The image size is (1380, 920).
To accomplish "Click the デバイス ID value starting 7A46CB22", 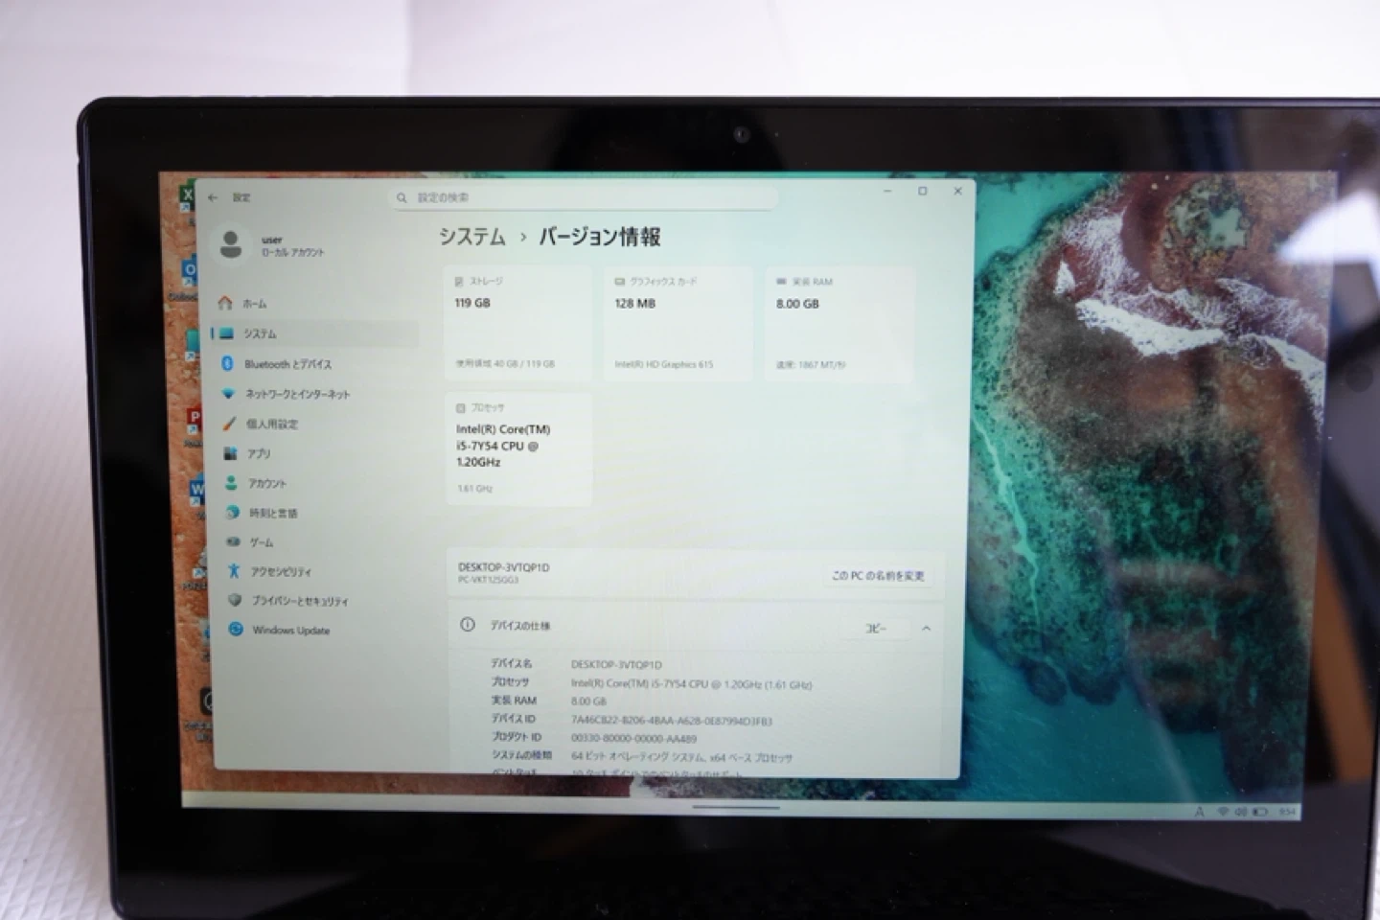I will click(x=672, y=720).
